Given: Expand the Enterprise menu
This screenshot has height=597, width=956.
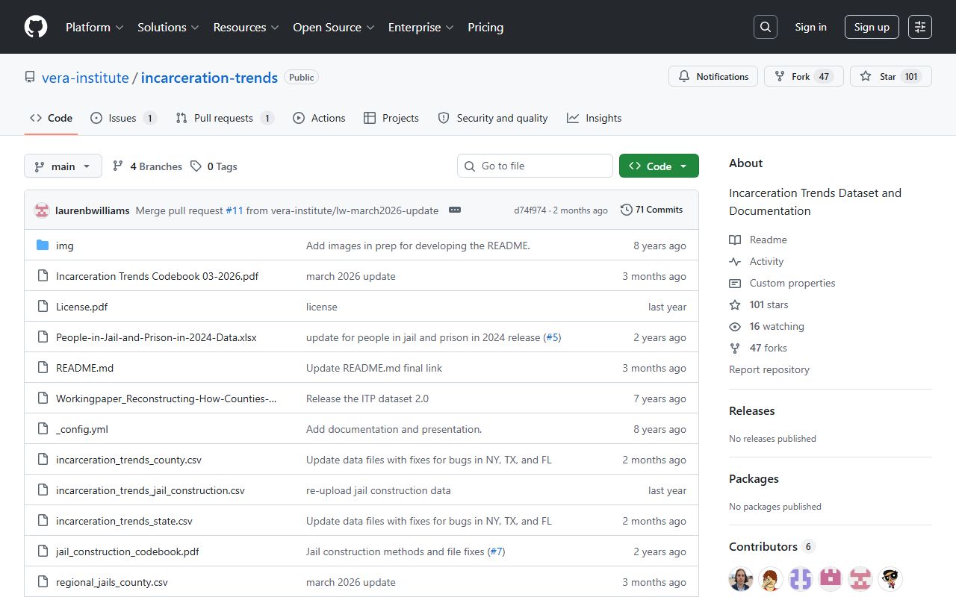Looking at the screenshot, I should (x=420, y=27).
